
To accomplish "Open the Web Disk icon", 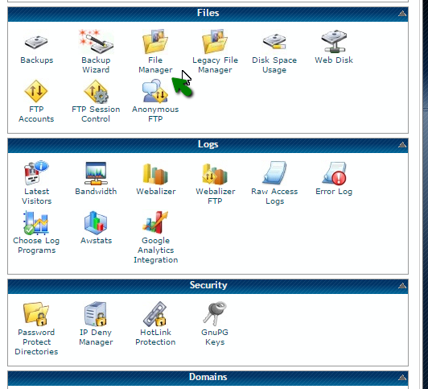I will point(334,42).
